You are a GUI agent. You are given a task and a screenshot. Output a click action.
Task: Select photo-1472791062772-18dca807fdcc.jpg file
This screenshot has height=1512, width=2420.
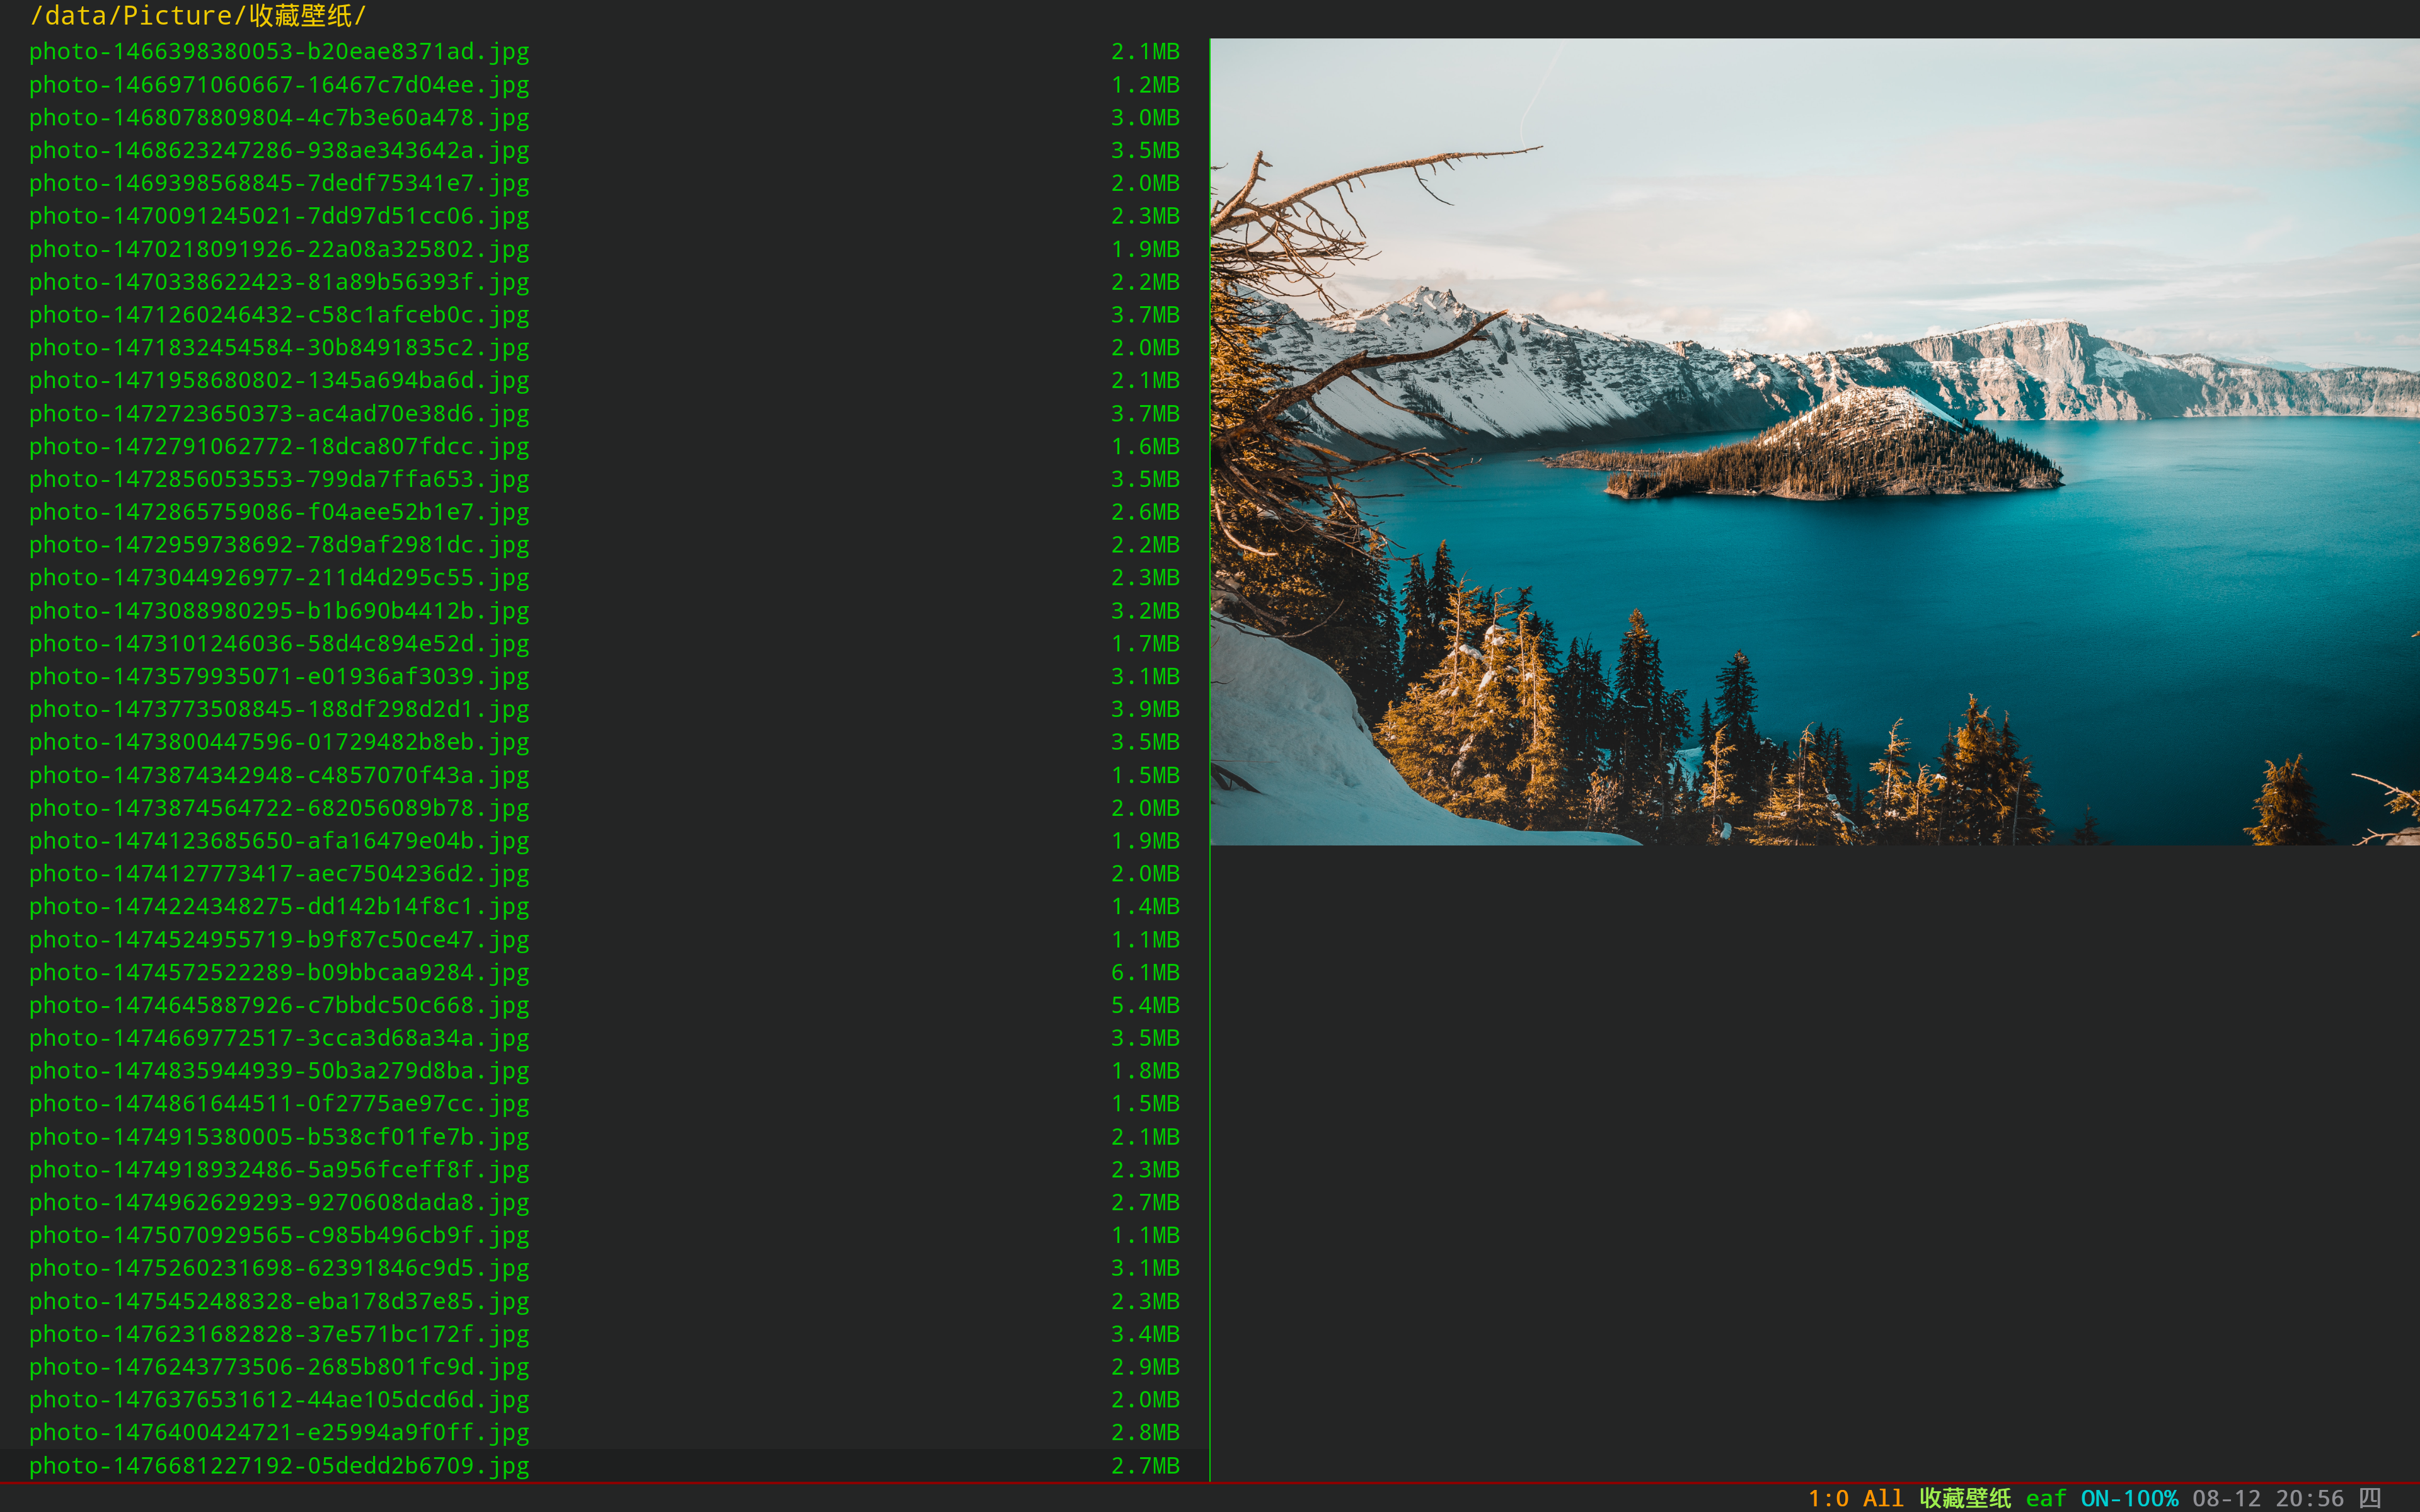279,447
